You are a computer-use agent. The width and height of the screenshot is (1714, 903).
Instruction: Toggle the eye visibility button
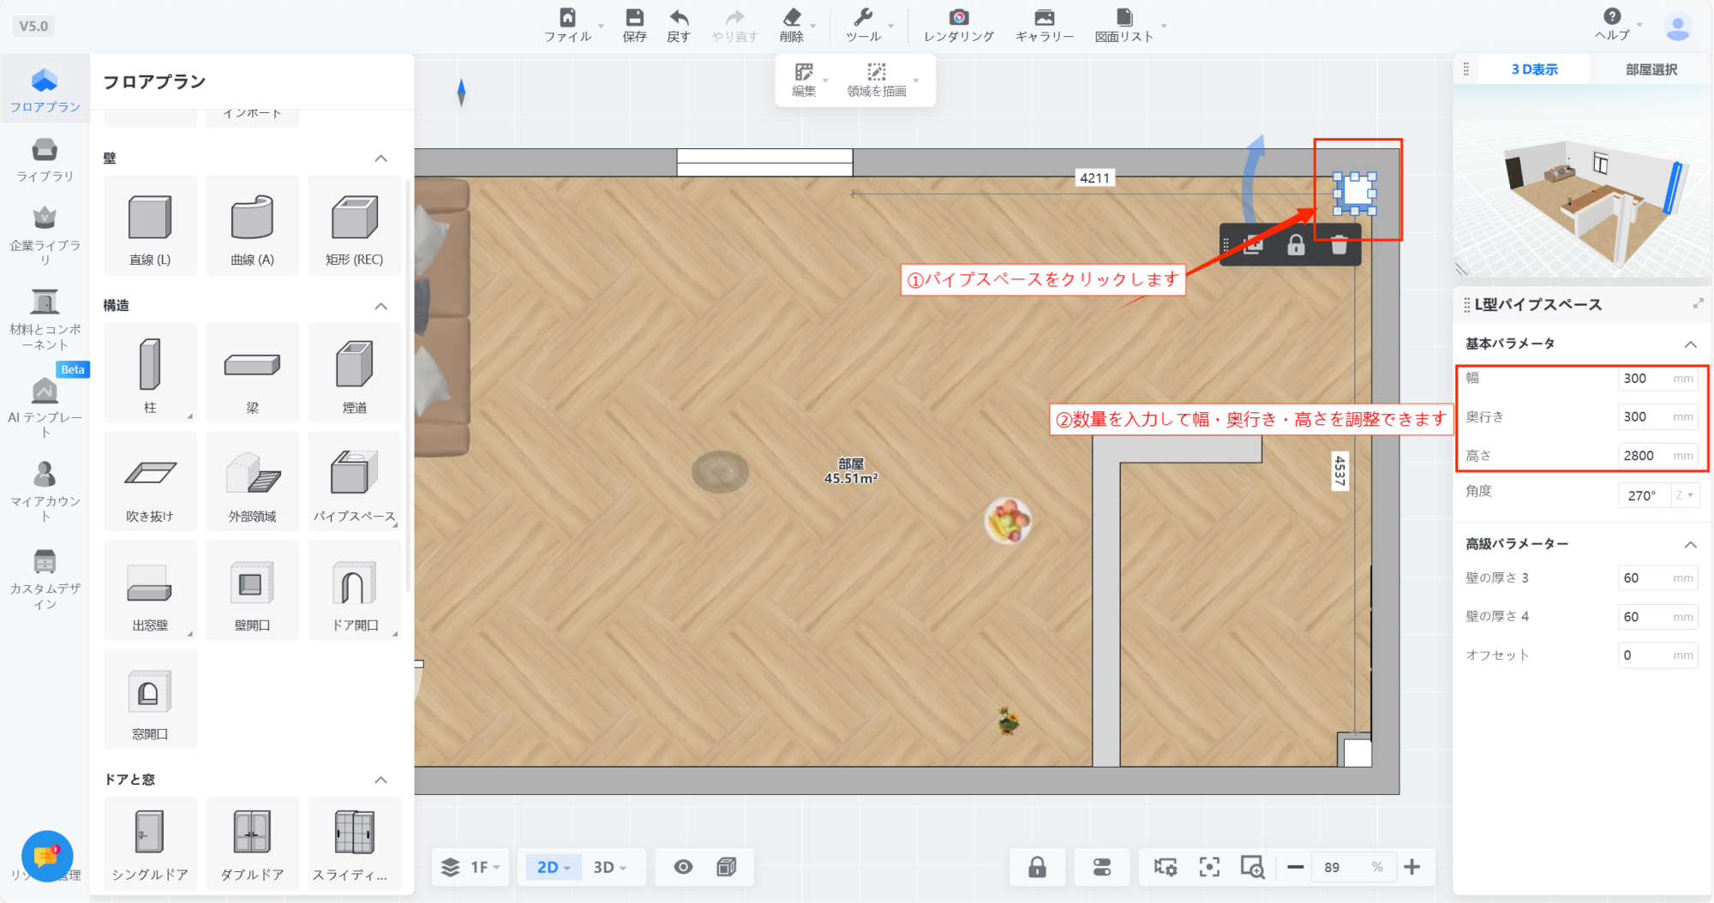[x=683, y=867]
